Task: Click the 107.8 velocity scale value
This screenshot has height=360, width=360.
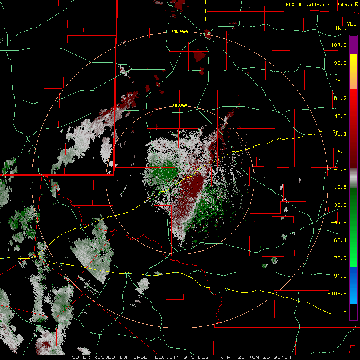Action: pos(339,45)
